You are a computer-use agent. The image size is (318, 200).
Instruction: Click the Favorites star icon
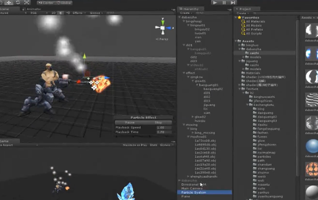pos(239,18)
